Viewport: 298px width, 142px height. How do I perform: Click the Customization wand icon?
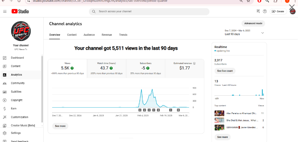coord(4,117)
